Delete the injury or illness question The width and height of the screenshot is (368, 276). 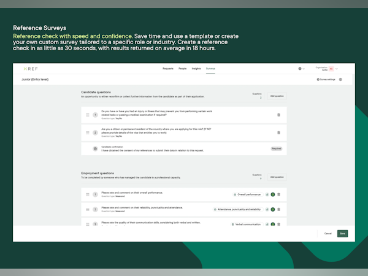click(278, 115)
